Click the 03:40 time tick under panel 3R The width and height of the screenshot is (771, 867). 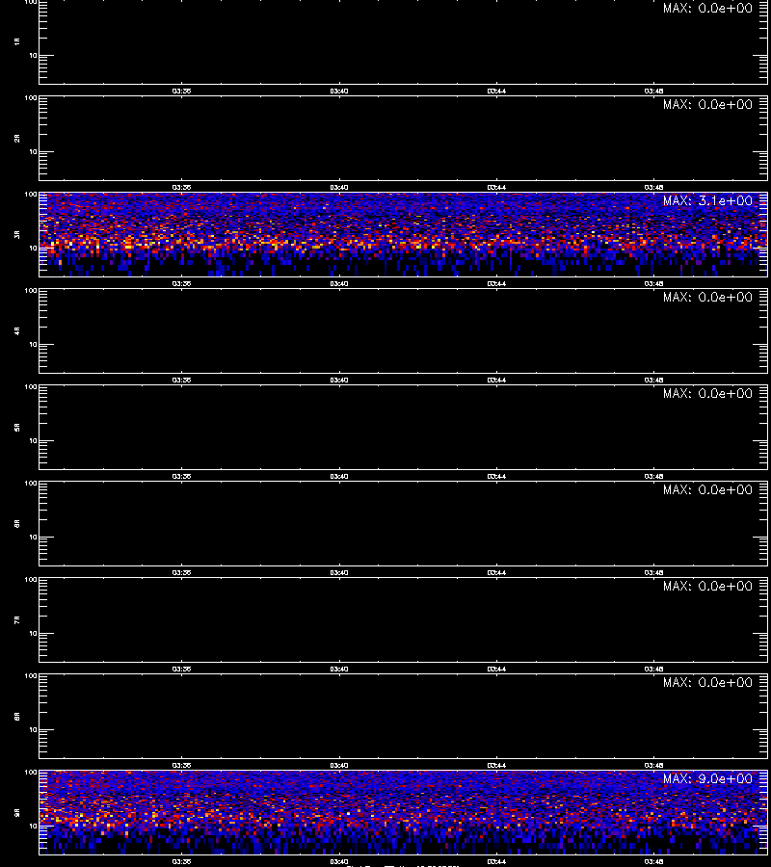(x=339, y=283)
